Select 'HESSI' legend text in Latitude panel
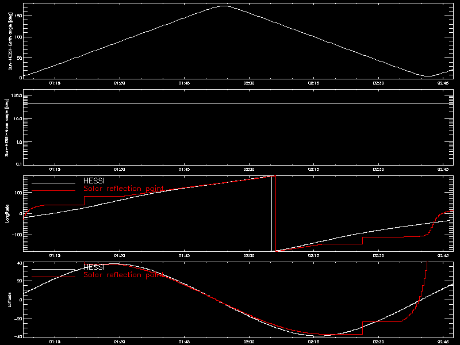 pyautogui.click(x=94, y=267)
